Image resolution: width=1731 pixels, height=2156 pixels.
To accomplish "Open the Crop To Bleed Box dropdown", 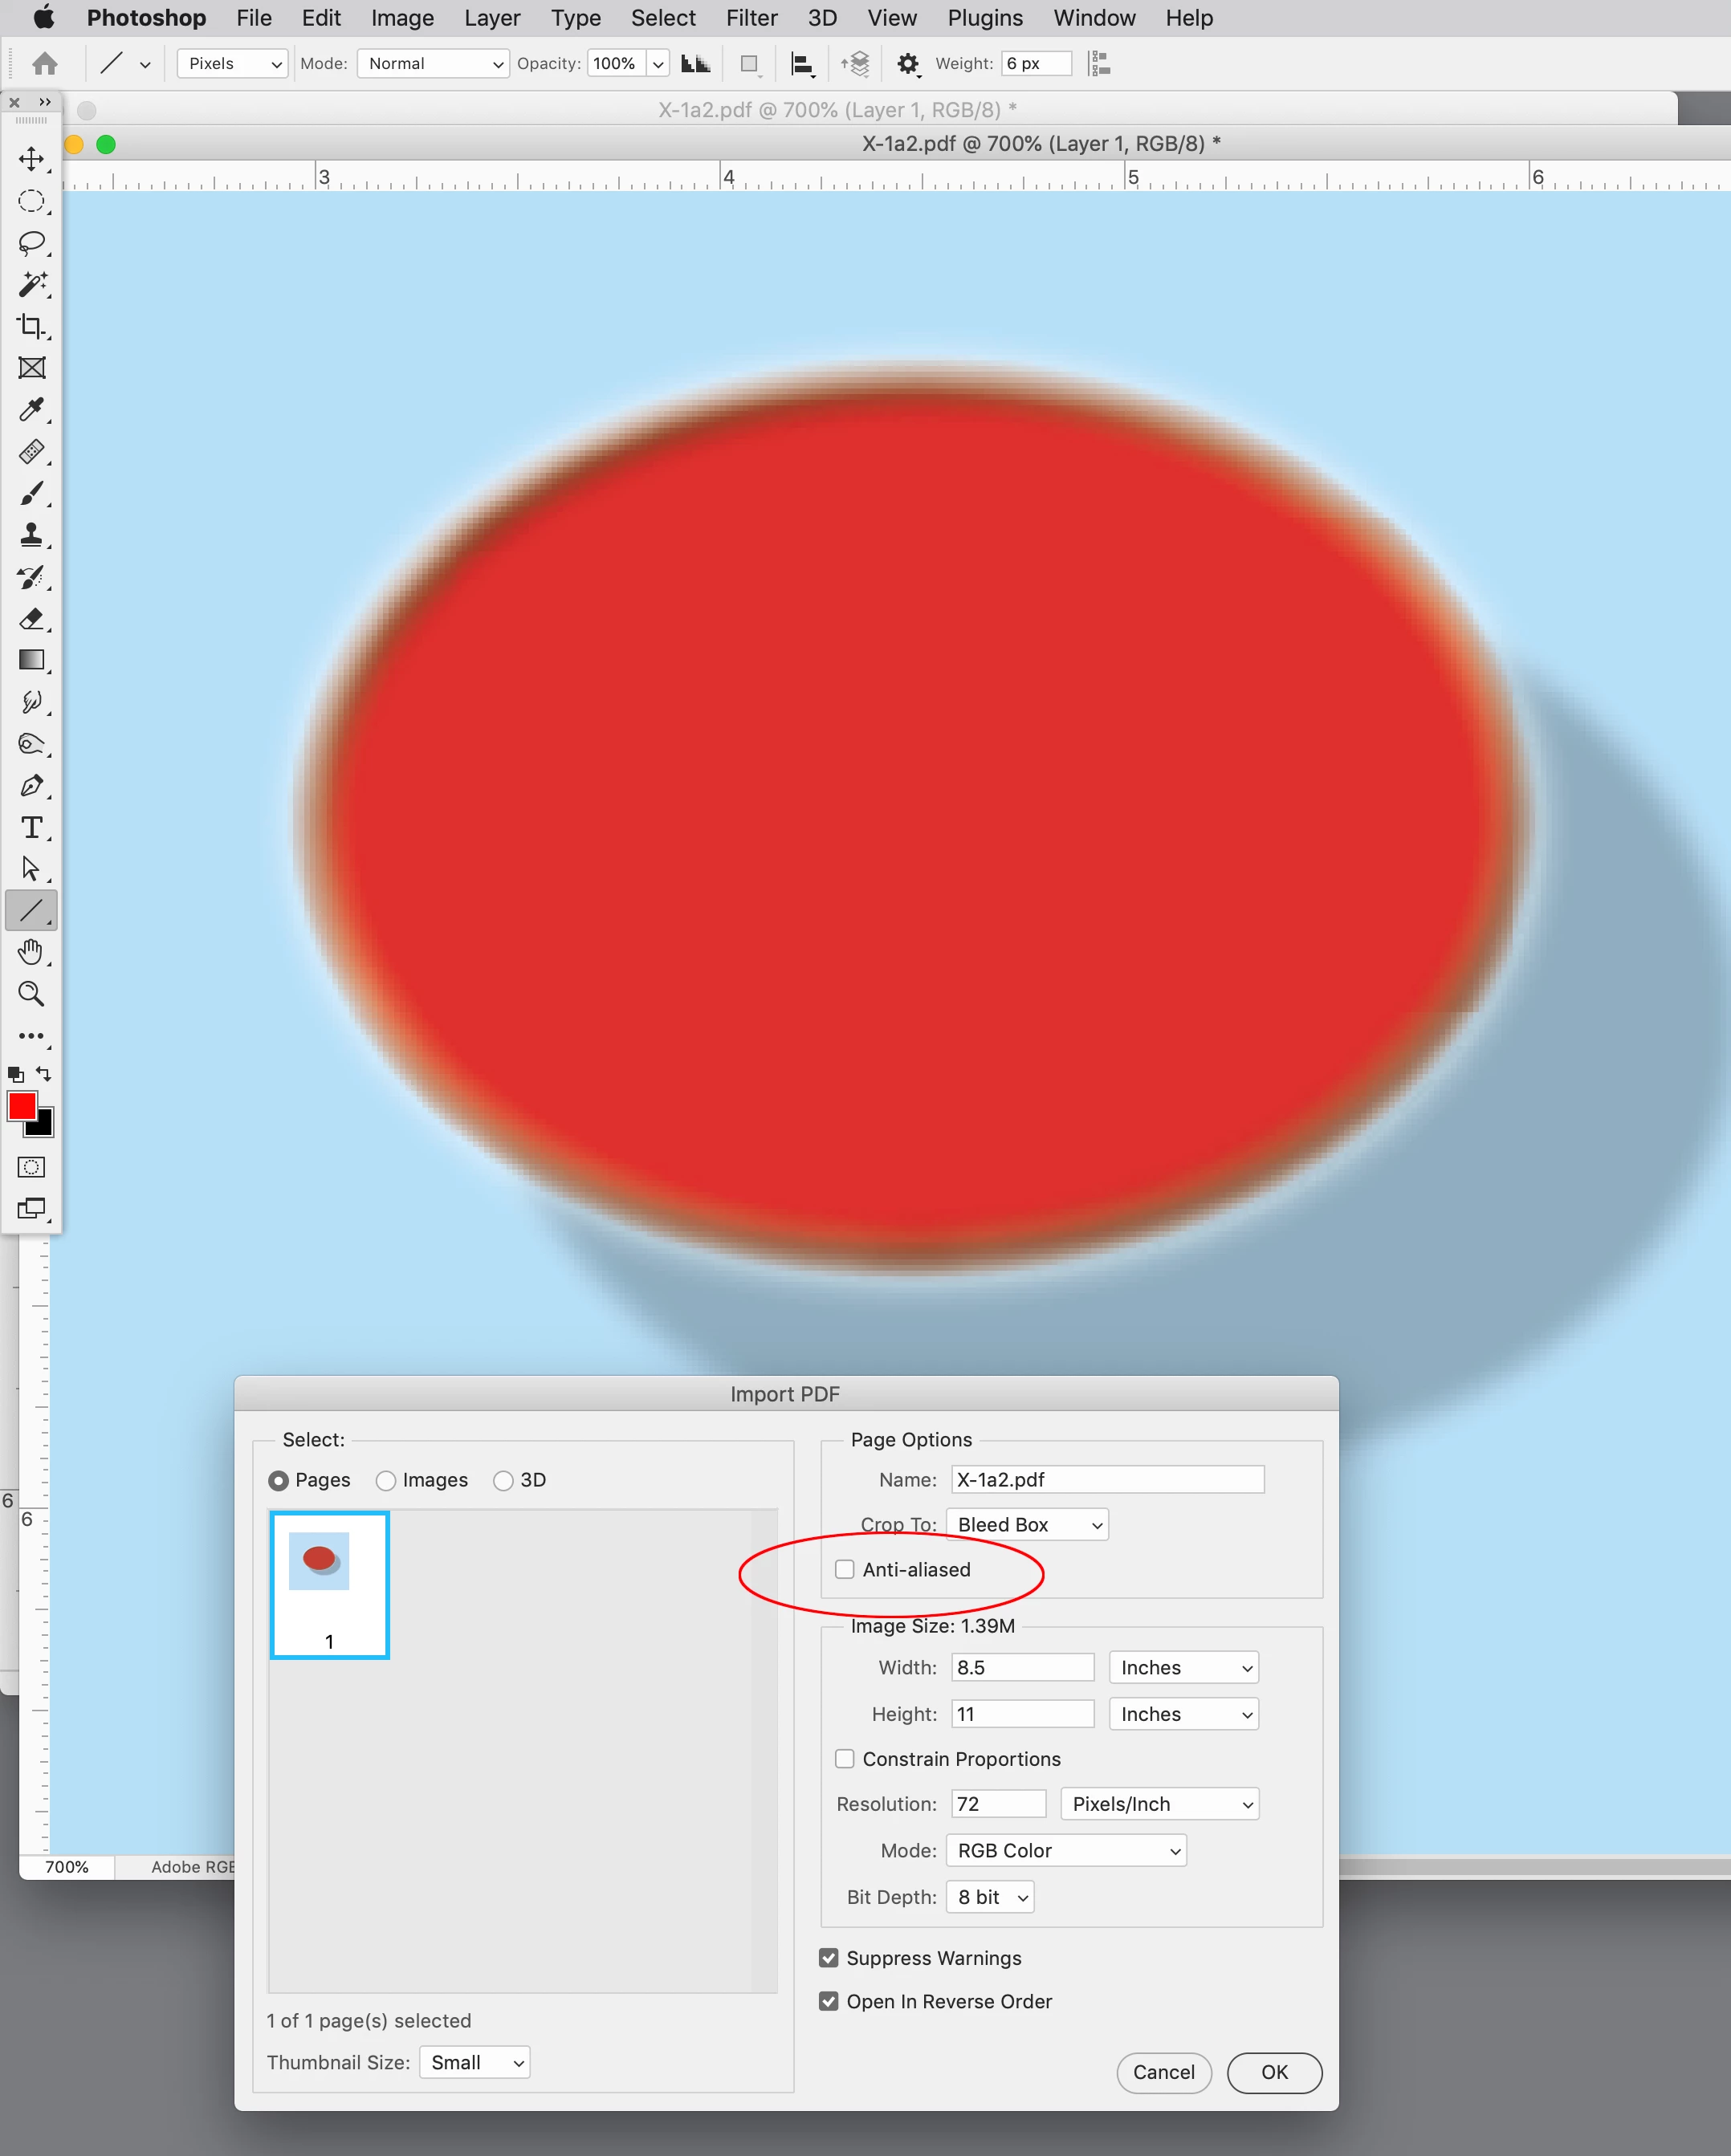I will coord(1026,1525).
